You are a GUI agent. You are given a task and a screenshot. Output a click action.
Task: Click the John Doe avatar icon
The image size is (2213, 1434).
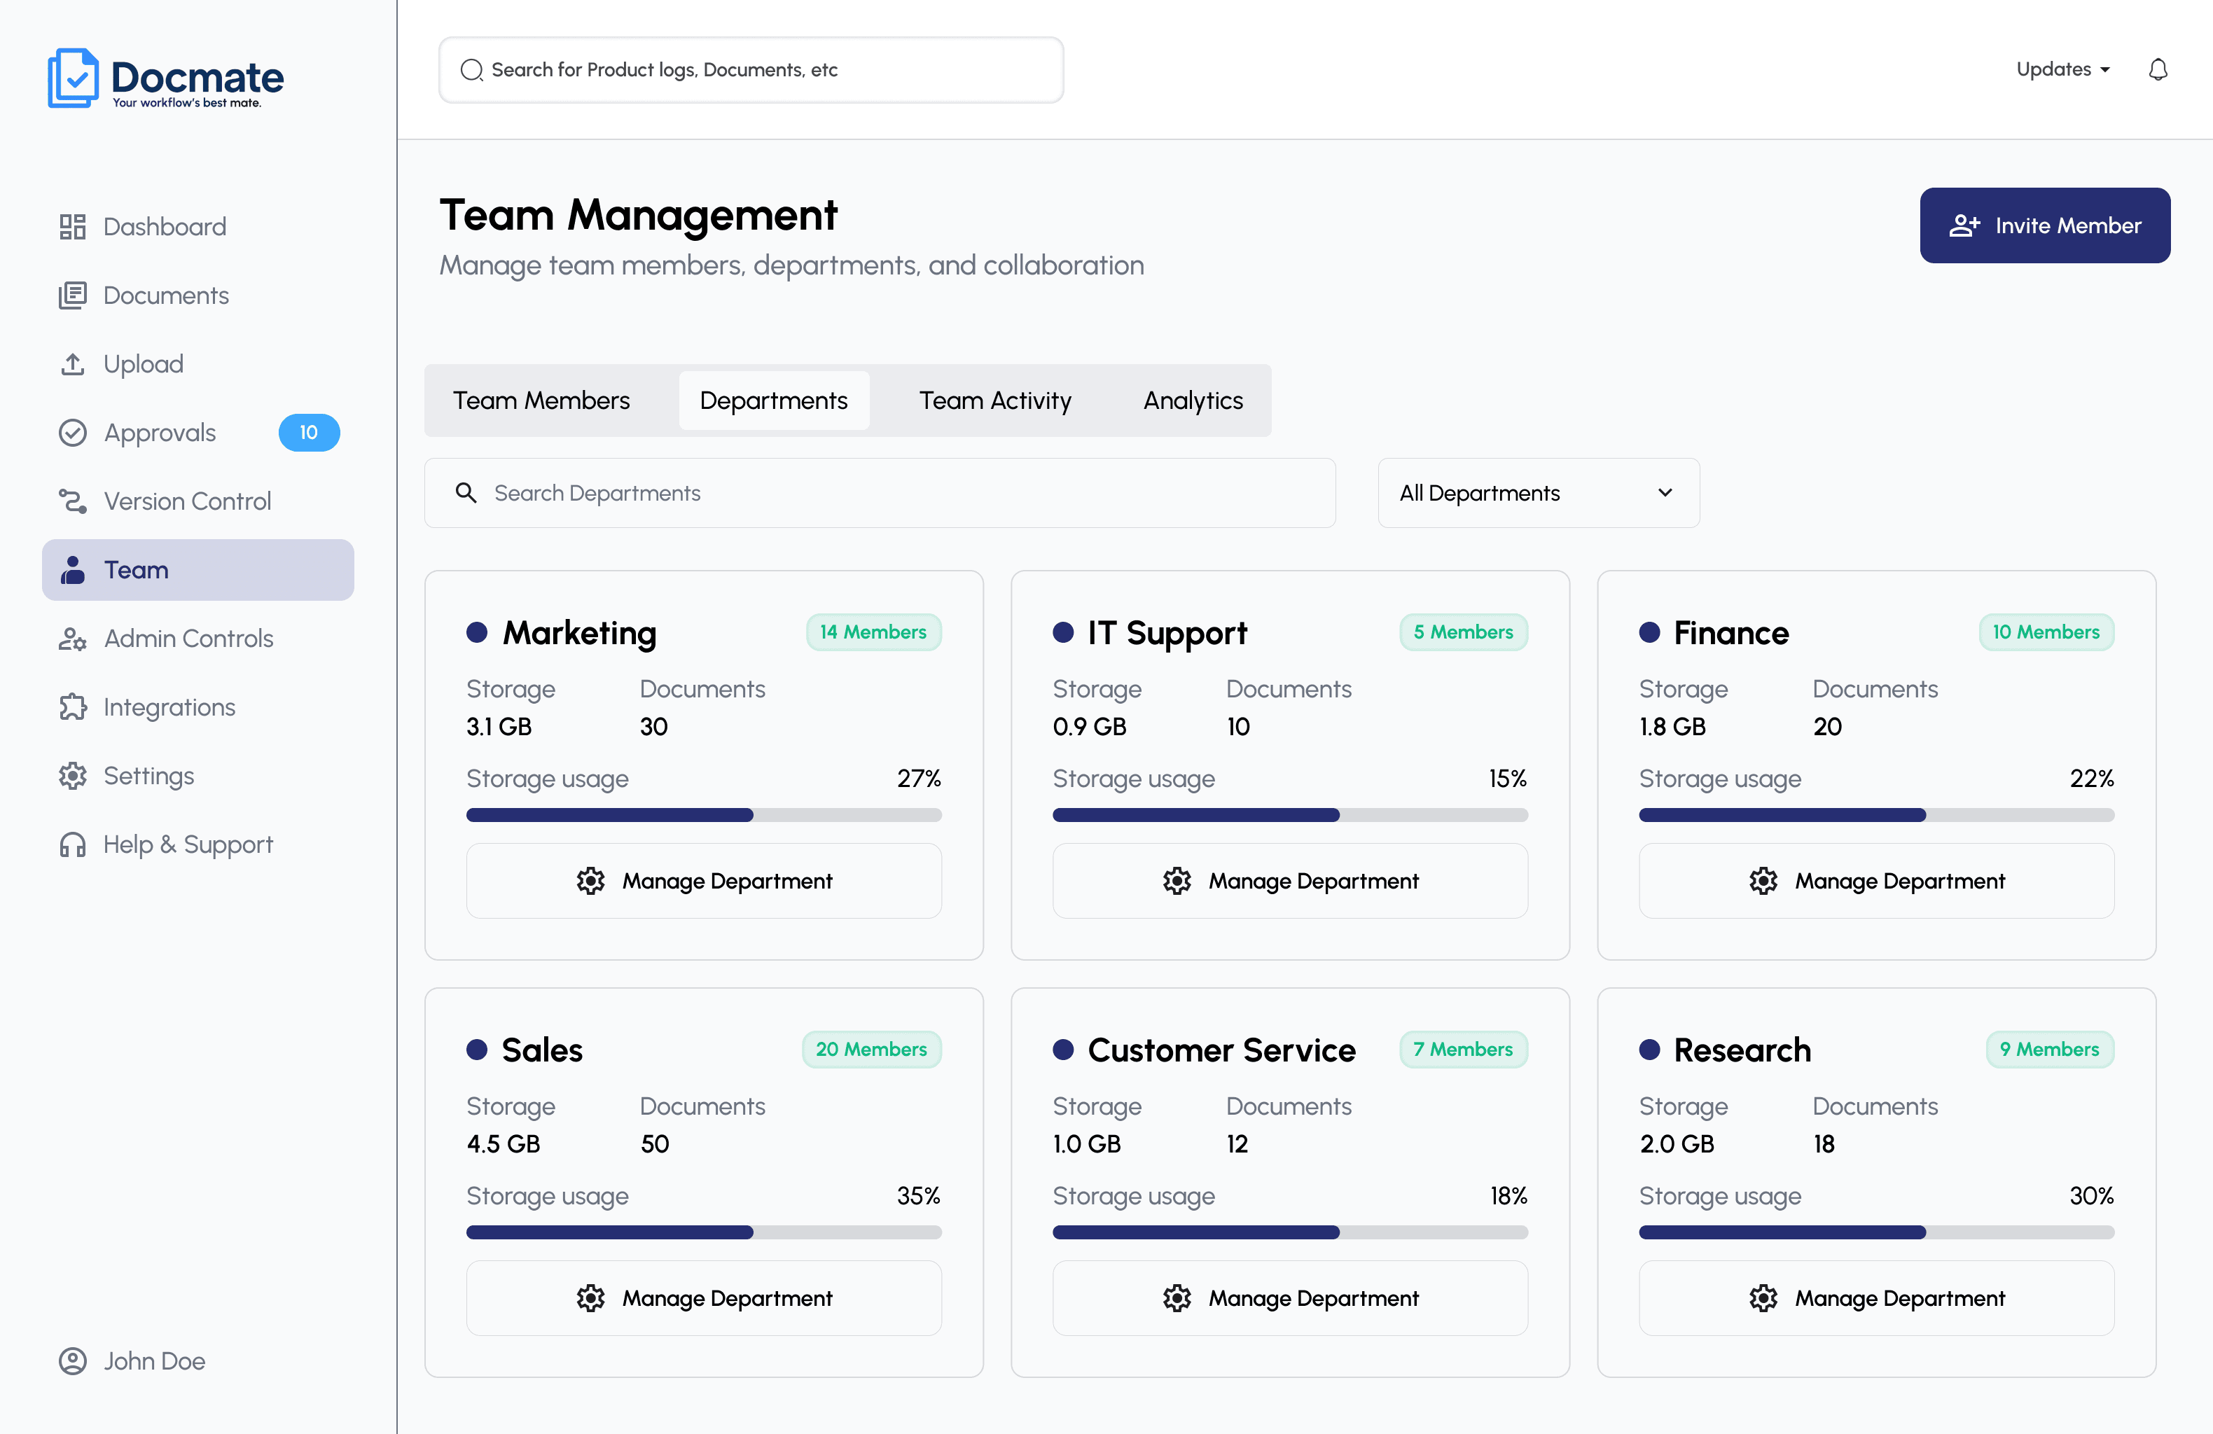(73, 1360)
